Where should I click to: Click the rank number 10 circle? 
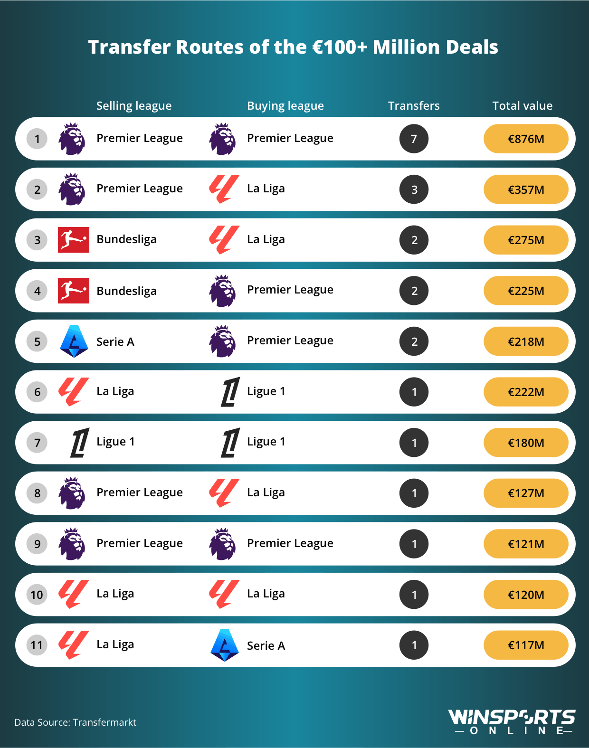37,595
